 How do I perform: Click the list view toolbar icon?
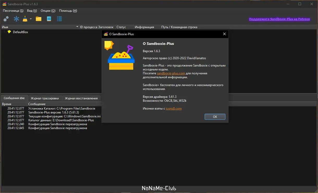[59, 19]
